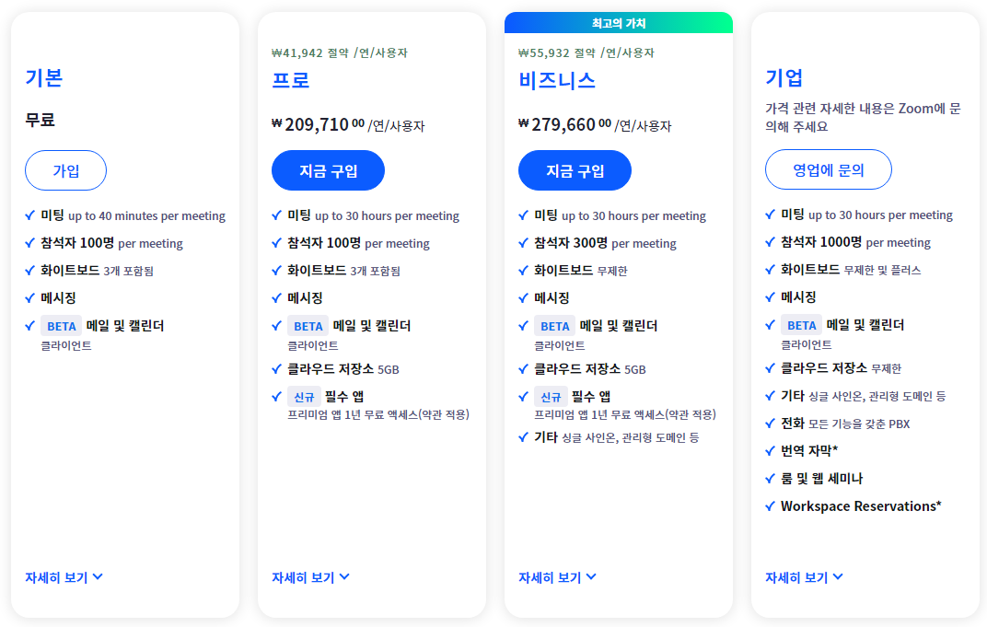Click the BETA badge in the 프로 plan
This screenshot has width=987, height=627.
(x=308, y=326)
